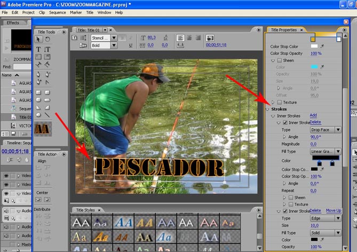357x252 pixels.
Task: Pick the Ellipse shape tool
Action: click(39, 115)
